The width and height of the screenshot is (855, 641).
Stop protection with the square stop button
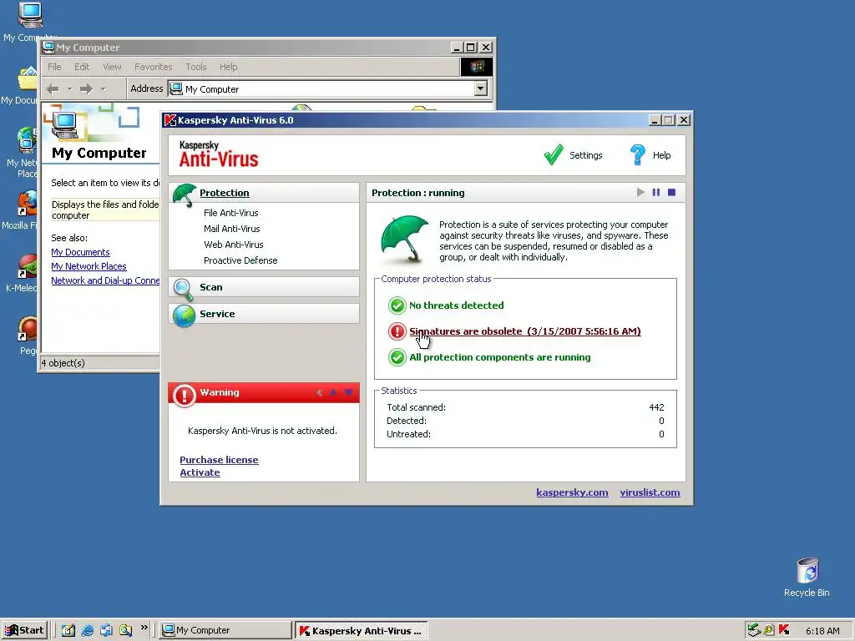[x=672, y=192]
